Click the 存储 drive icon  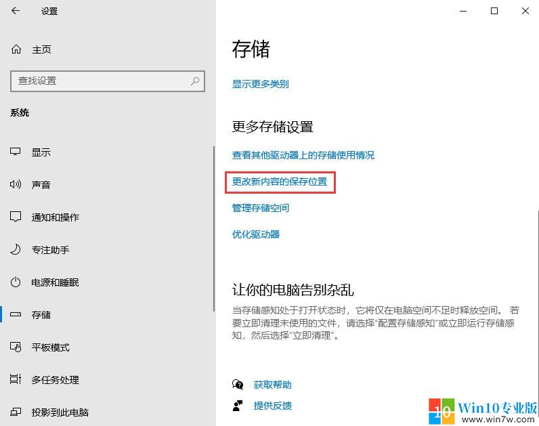[x=16, y=314]
